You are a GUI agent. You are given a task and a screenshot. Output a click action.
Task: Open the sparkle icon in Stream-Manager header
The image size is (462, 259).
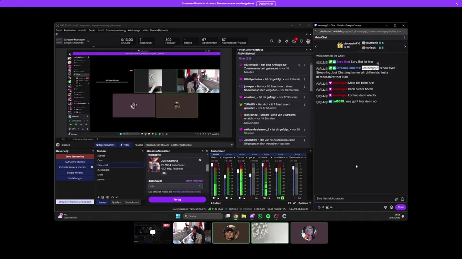point(287,41)
